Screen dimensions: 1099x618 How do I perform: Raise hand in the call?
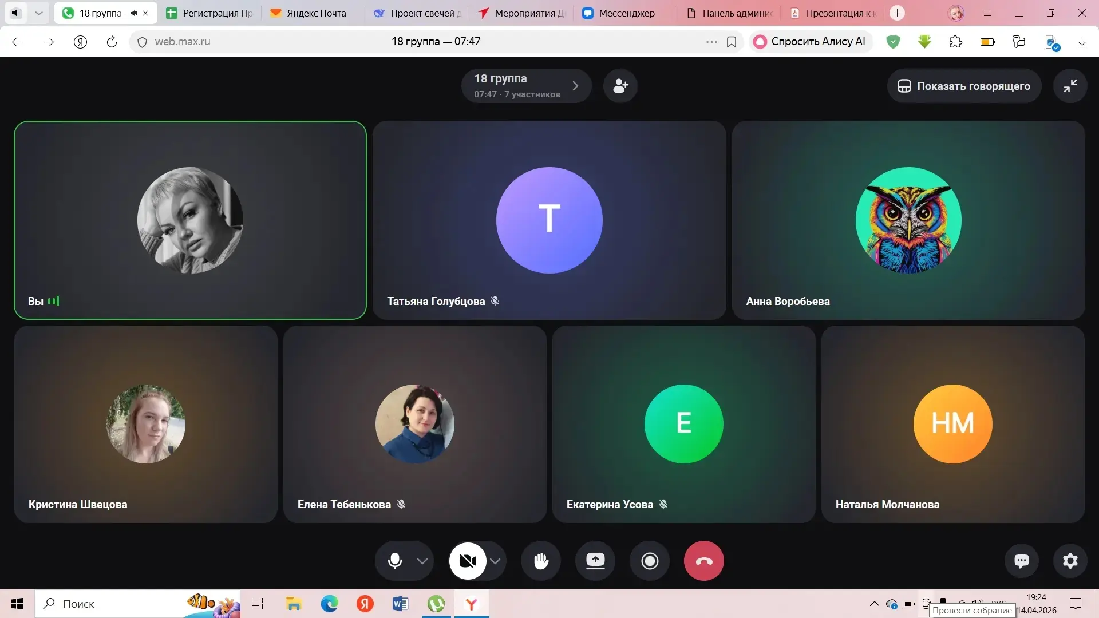541,561
